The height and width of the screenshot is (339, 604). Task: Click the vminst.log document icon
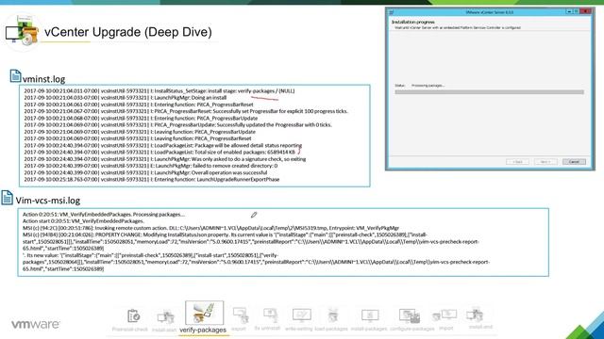tap(15, 75)
